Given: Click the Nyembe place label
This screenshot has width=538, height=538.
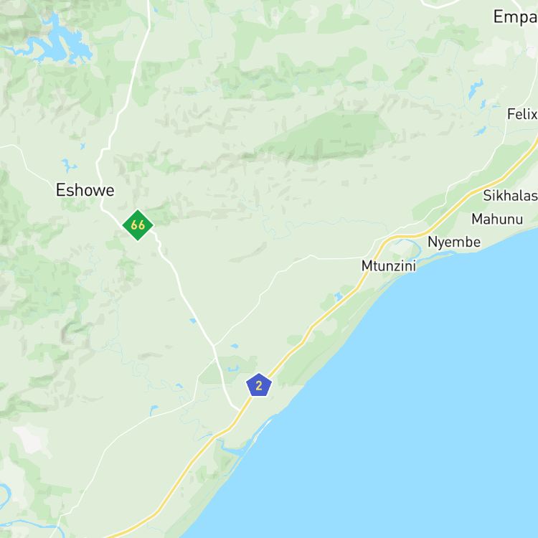Looking at the screenshot, I should (x=454, y=242).
